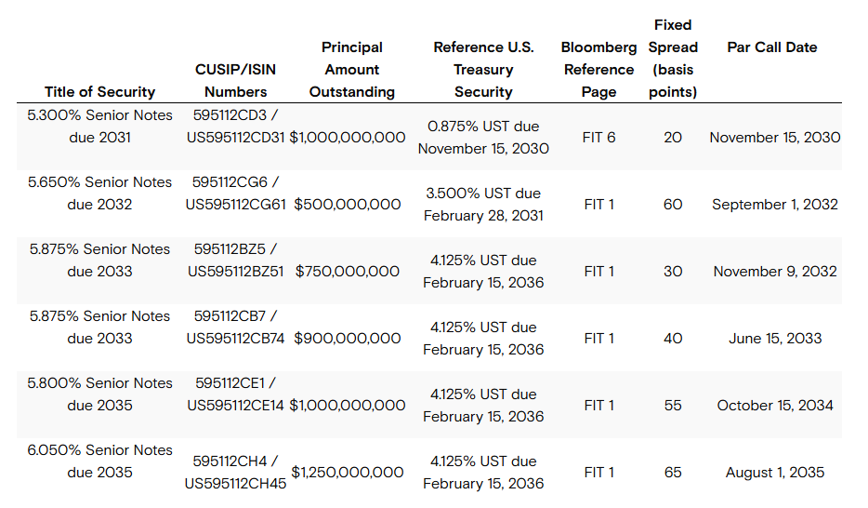Click the CUSIP 595112BZ5 / US595112BZ51 cell

pos(235,260)
